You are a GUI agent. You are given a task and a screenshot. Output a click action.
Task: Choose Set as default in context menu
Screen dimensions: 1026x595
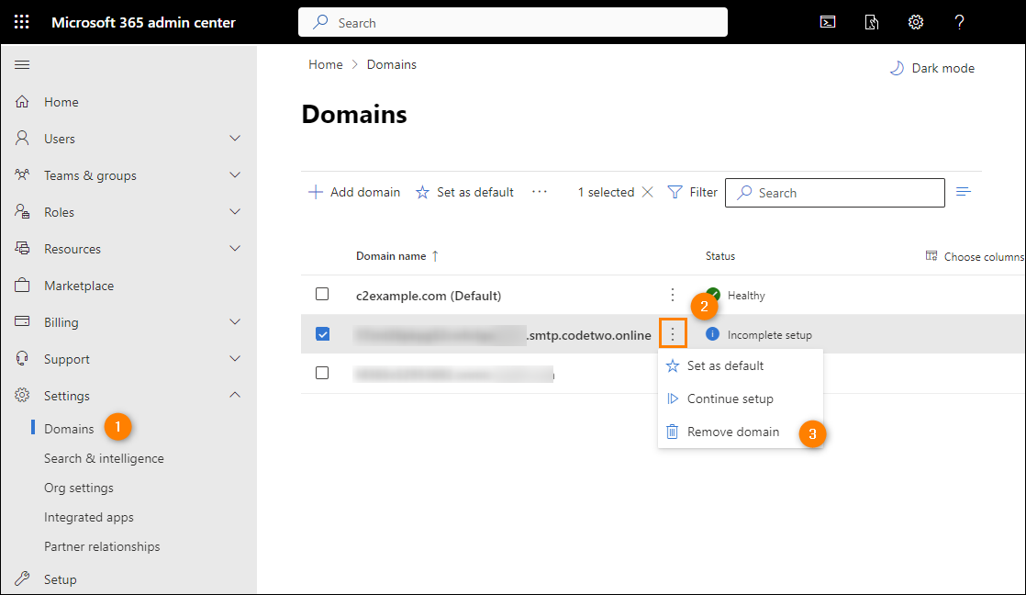coord(740,365)
